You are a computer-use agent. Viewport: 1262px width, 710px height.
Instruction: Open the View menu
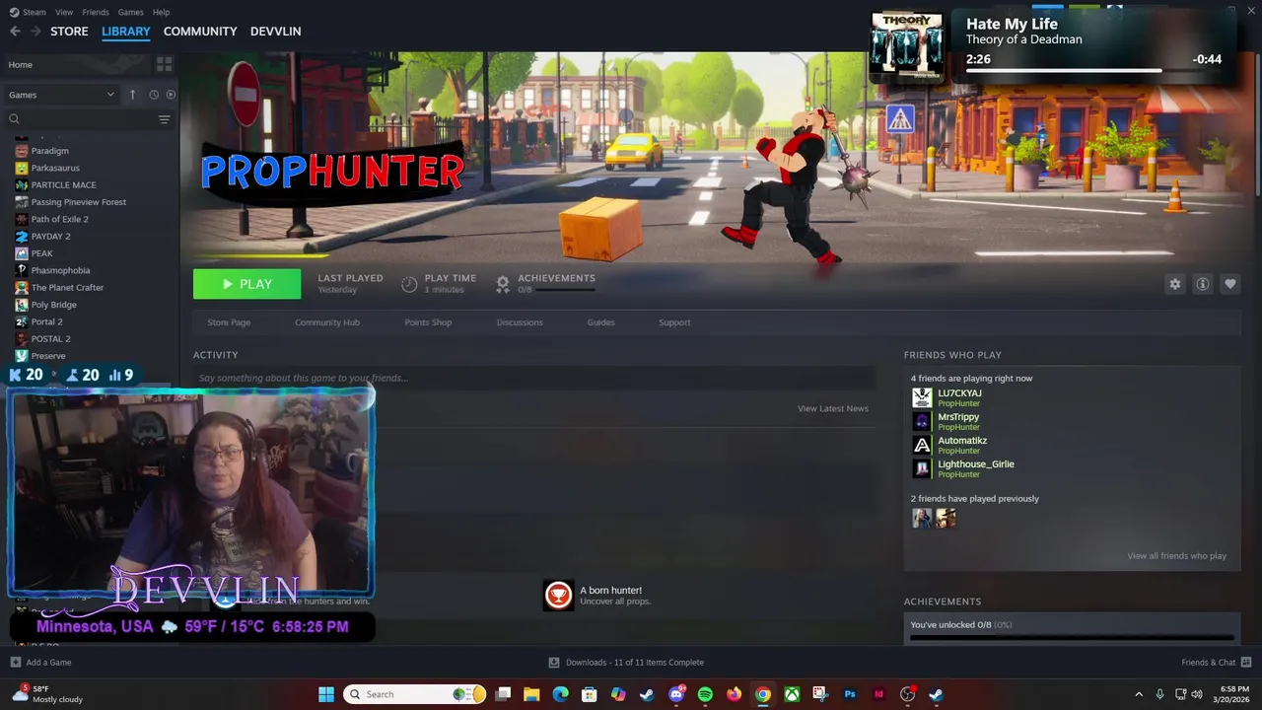pos(64,12)
